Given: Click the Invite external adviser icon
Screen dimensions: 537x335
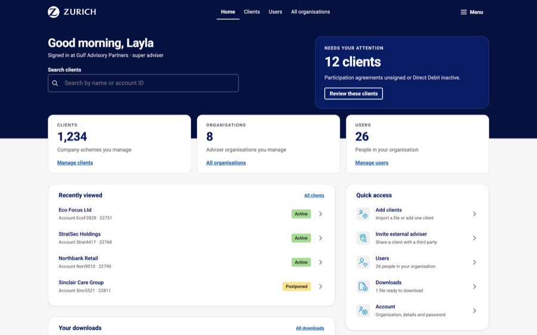Looking at the screenshot, I should (363, 238).
